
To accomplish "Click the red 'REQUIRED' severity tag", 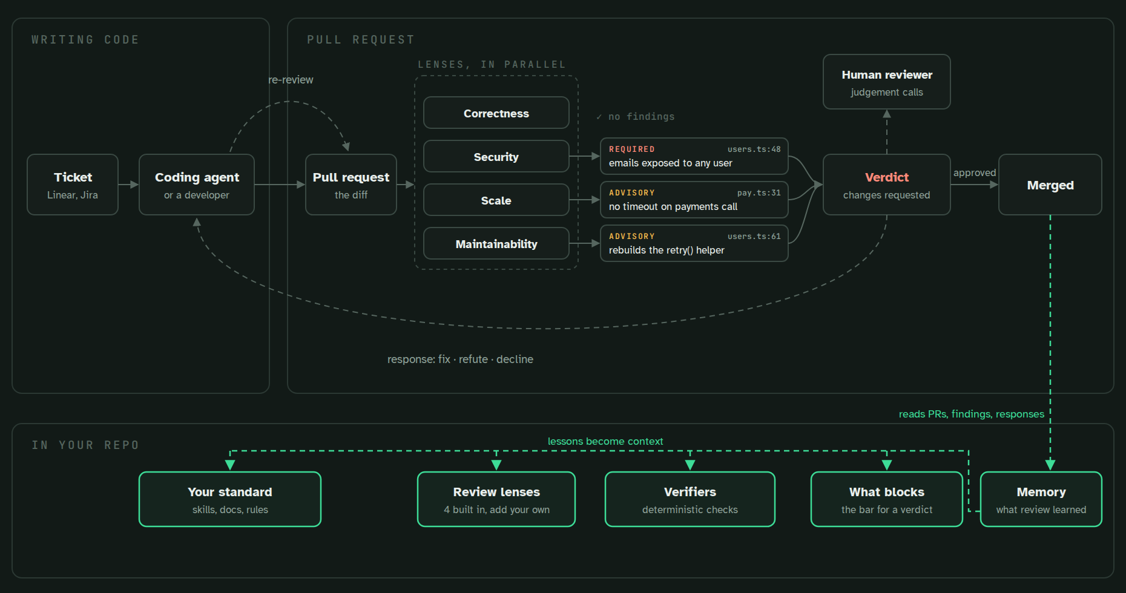I will 632,149.
